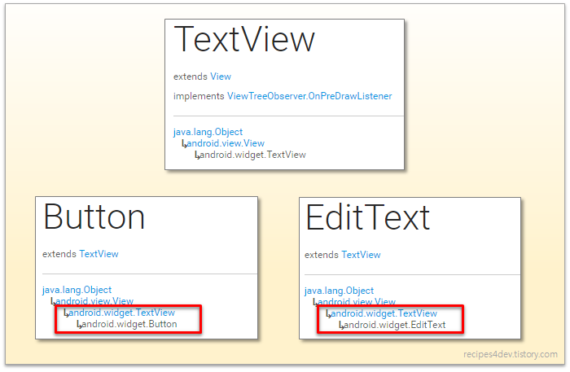The image size is (570, 372).
Task: Click the Button heading
Action: (94, 217)
